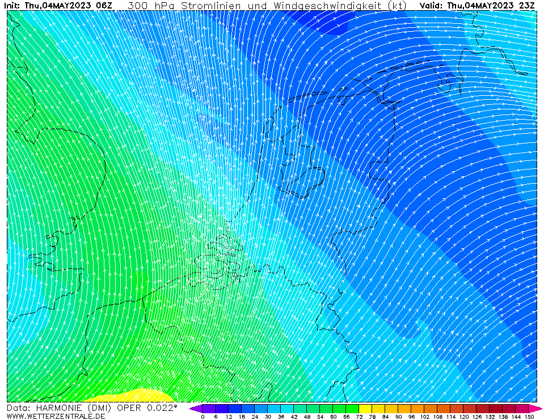The height and width of the screenshot is (420, 544).
Task: Pick the 108–114 kt dark orange swatch
Action: tap(444, 409)
